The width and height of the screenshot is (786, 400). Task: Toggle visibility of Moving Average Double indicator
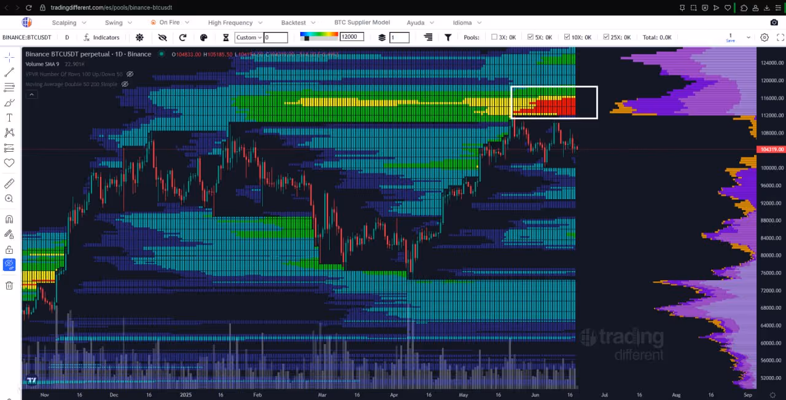(x=125, y=84)
